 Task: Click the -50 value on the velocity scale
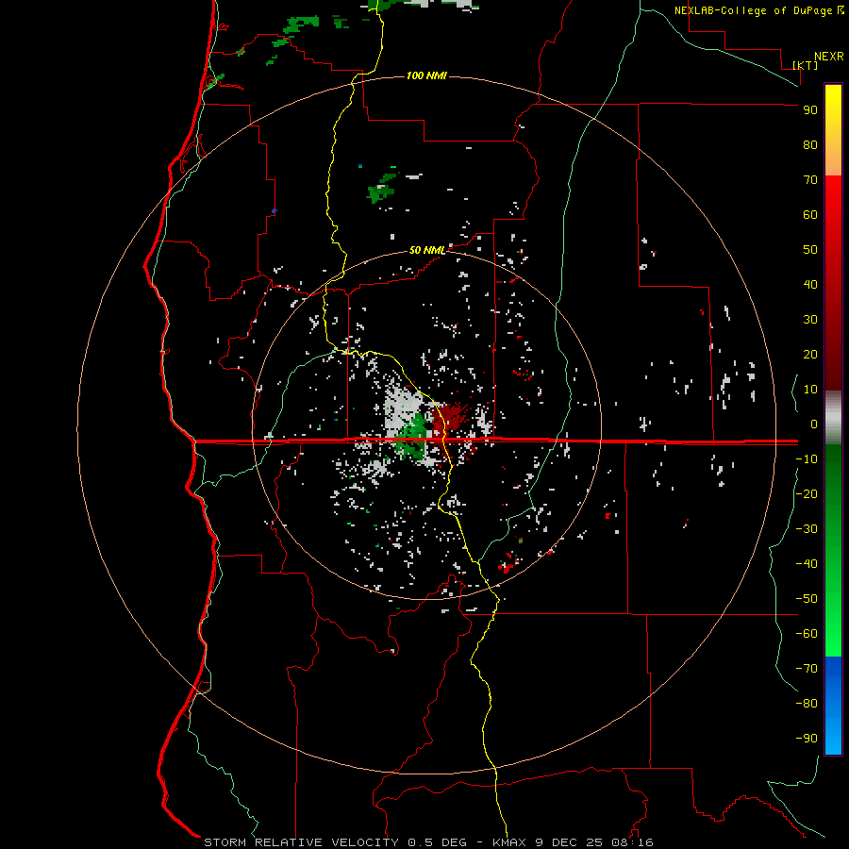807,599
